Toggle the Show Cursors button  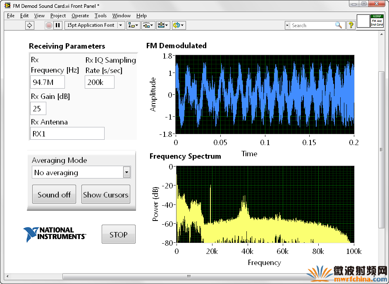(x=106, y=195)
